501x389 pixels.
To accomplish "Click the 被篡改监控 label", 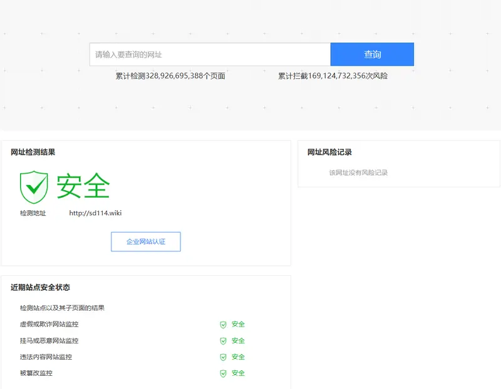I will click(36, 373).
